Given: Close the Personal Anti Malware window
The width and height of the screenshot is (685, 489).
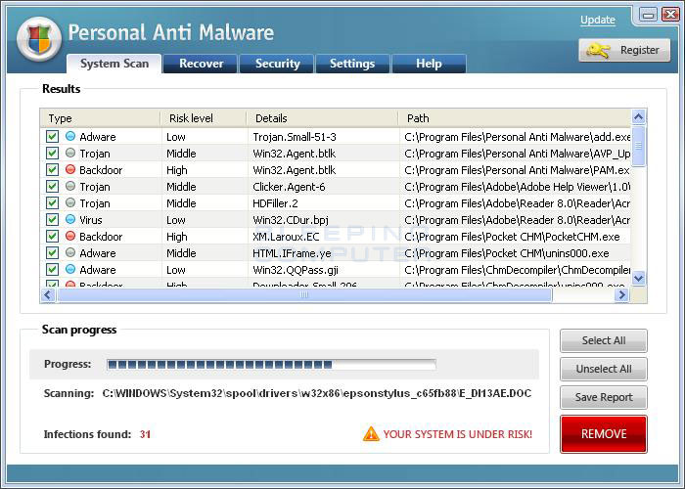Looking at the screenshot, I should (670, 15).
